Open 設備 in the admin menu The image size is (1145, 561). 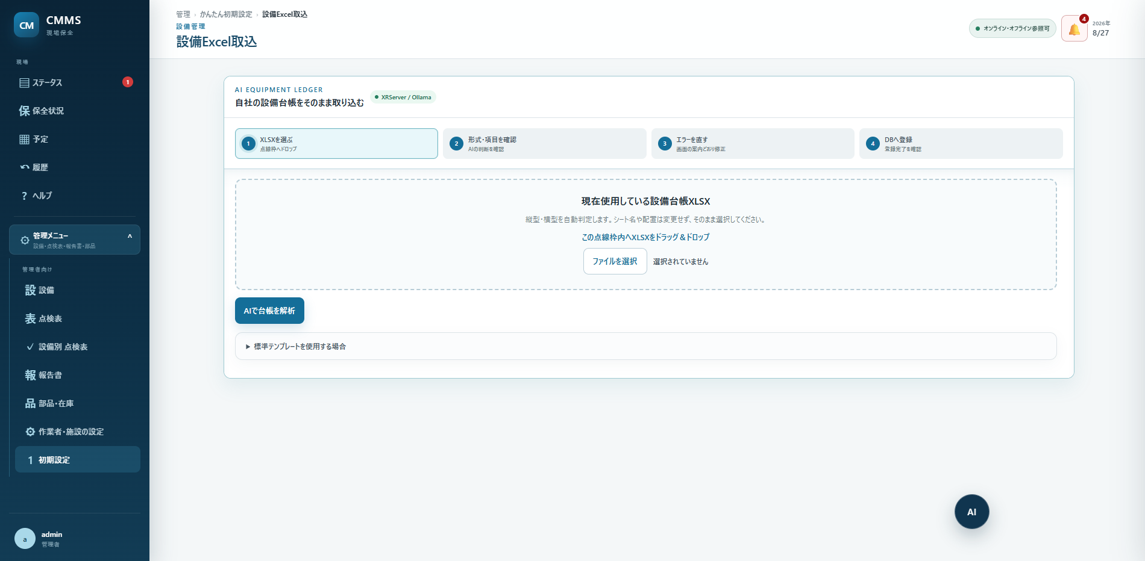click(78, 290)
